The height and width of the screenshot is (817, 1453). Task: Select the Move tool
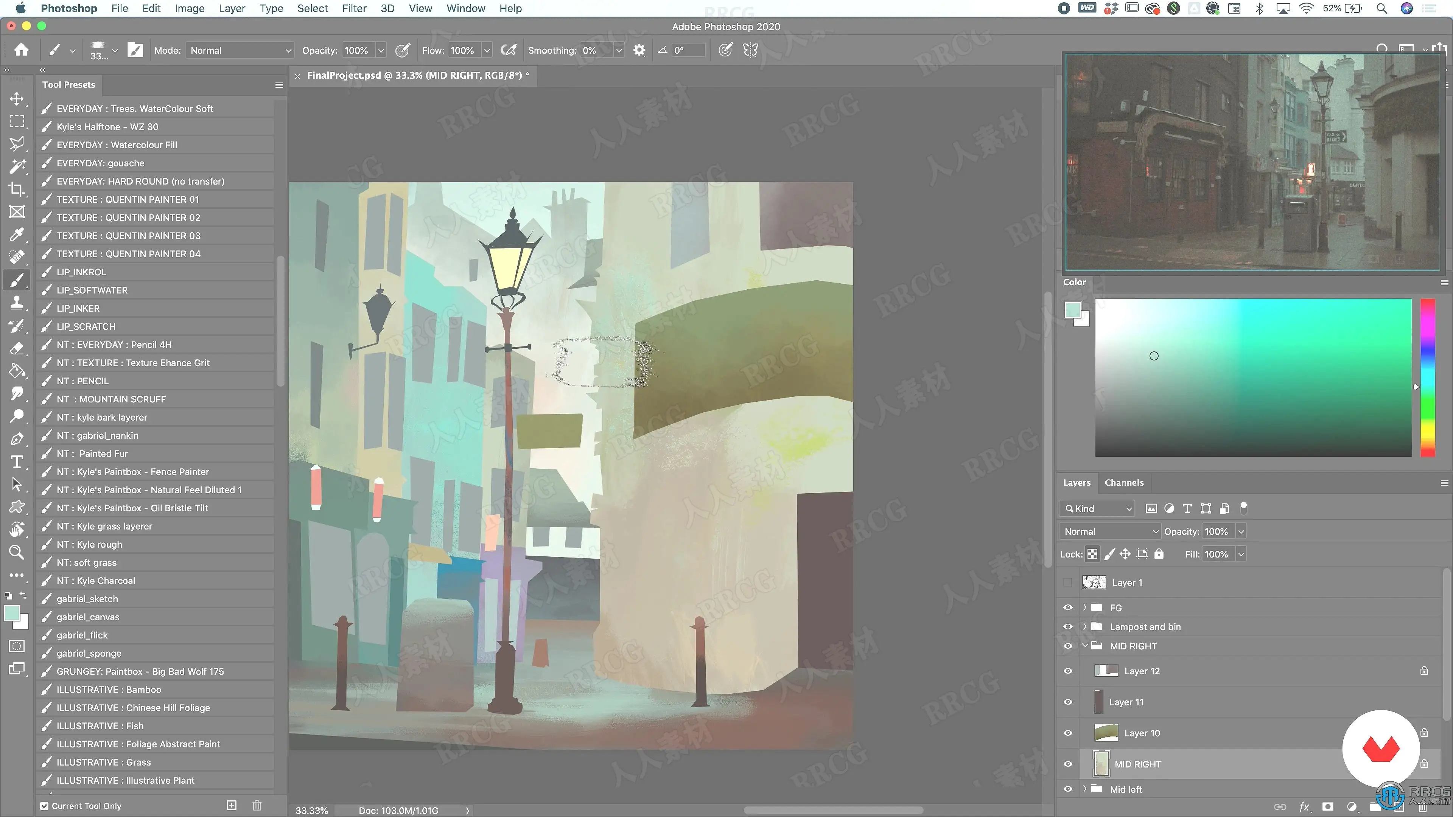coord(17,99)
